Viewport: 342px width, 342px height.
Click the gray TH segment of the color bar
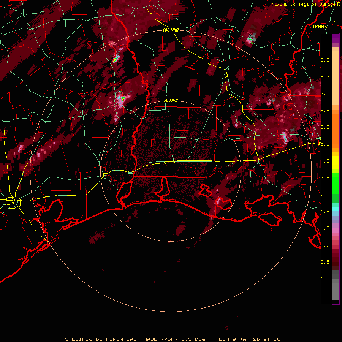pos(336,288)
